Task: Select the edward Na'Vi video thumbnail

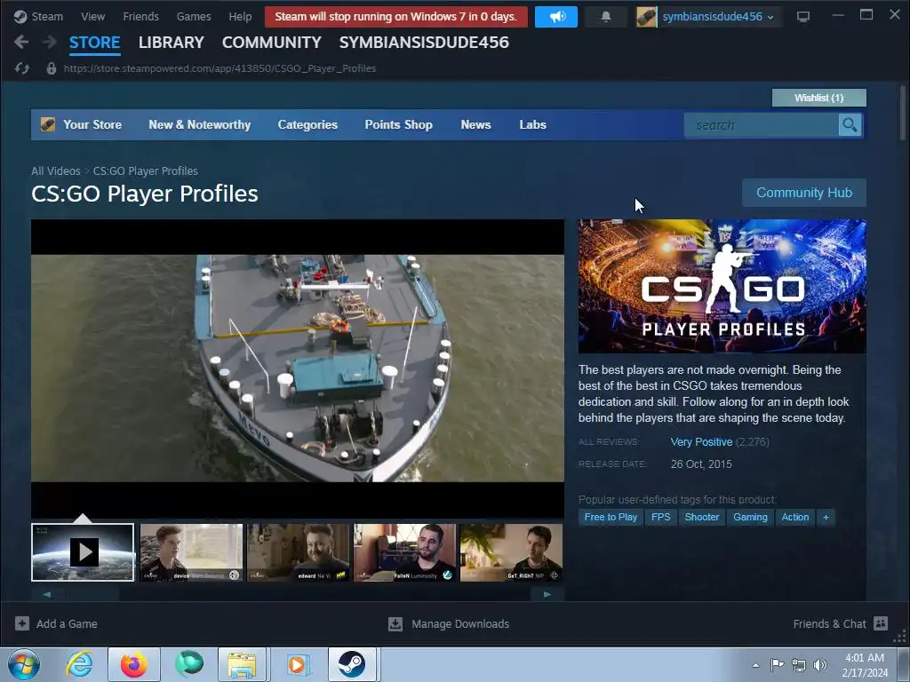Action: [x=299, y=552]
